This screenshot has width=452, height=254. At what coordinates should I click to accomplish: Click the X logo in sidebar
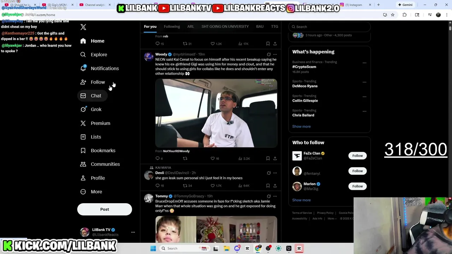pyautogui.click(x=83, y=27)
